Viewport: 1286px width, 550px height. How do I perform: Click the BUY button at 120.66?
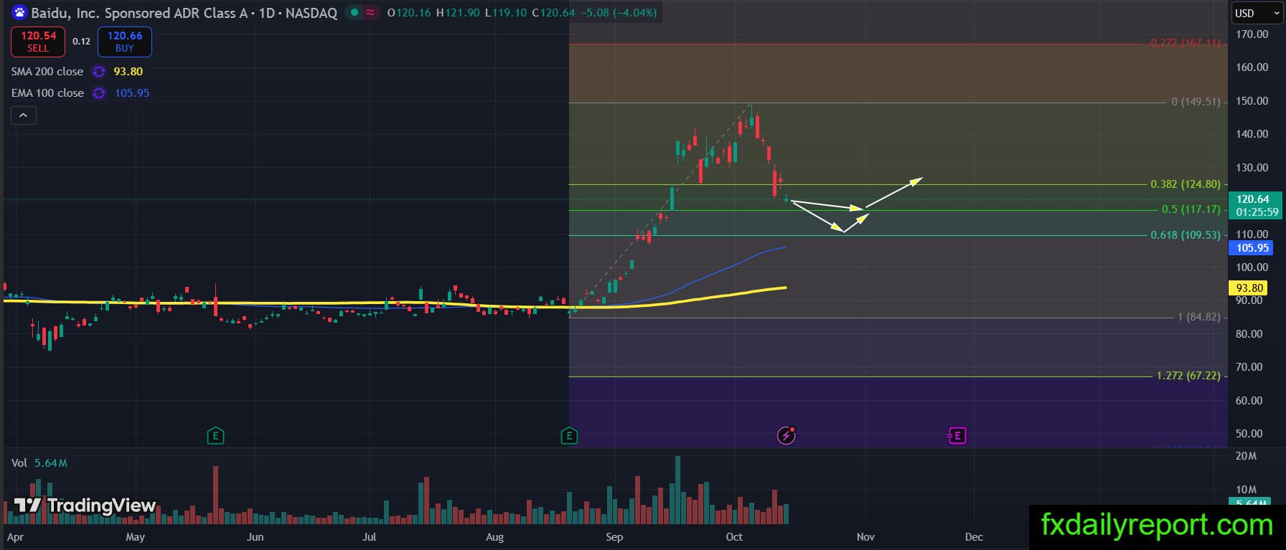[x=125, y=42]
